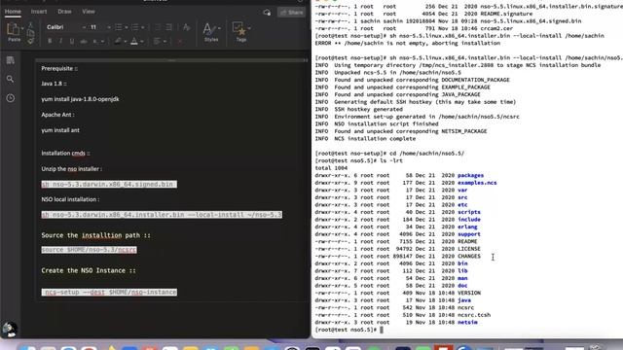Open the Calibri font name dropdown
623x350 pixels.
(84, 27)
